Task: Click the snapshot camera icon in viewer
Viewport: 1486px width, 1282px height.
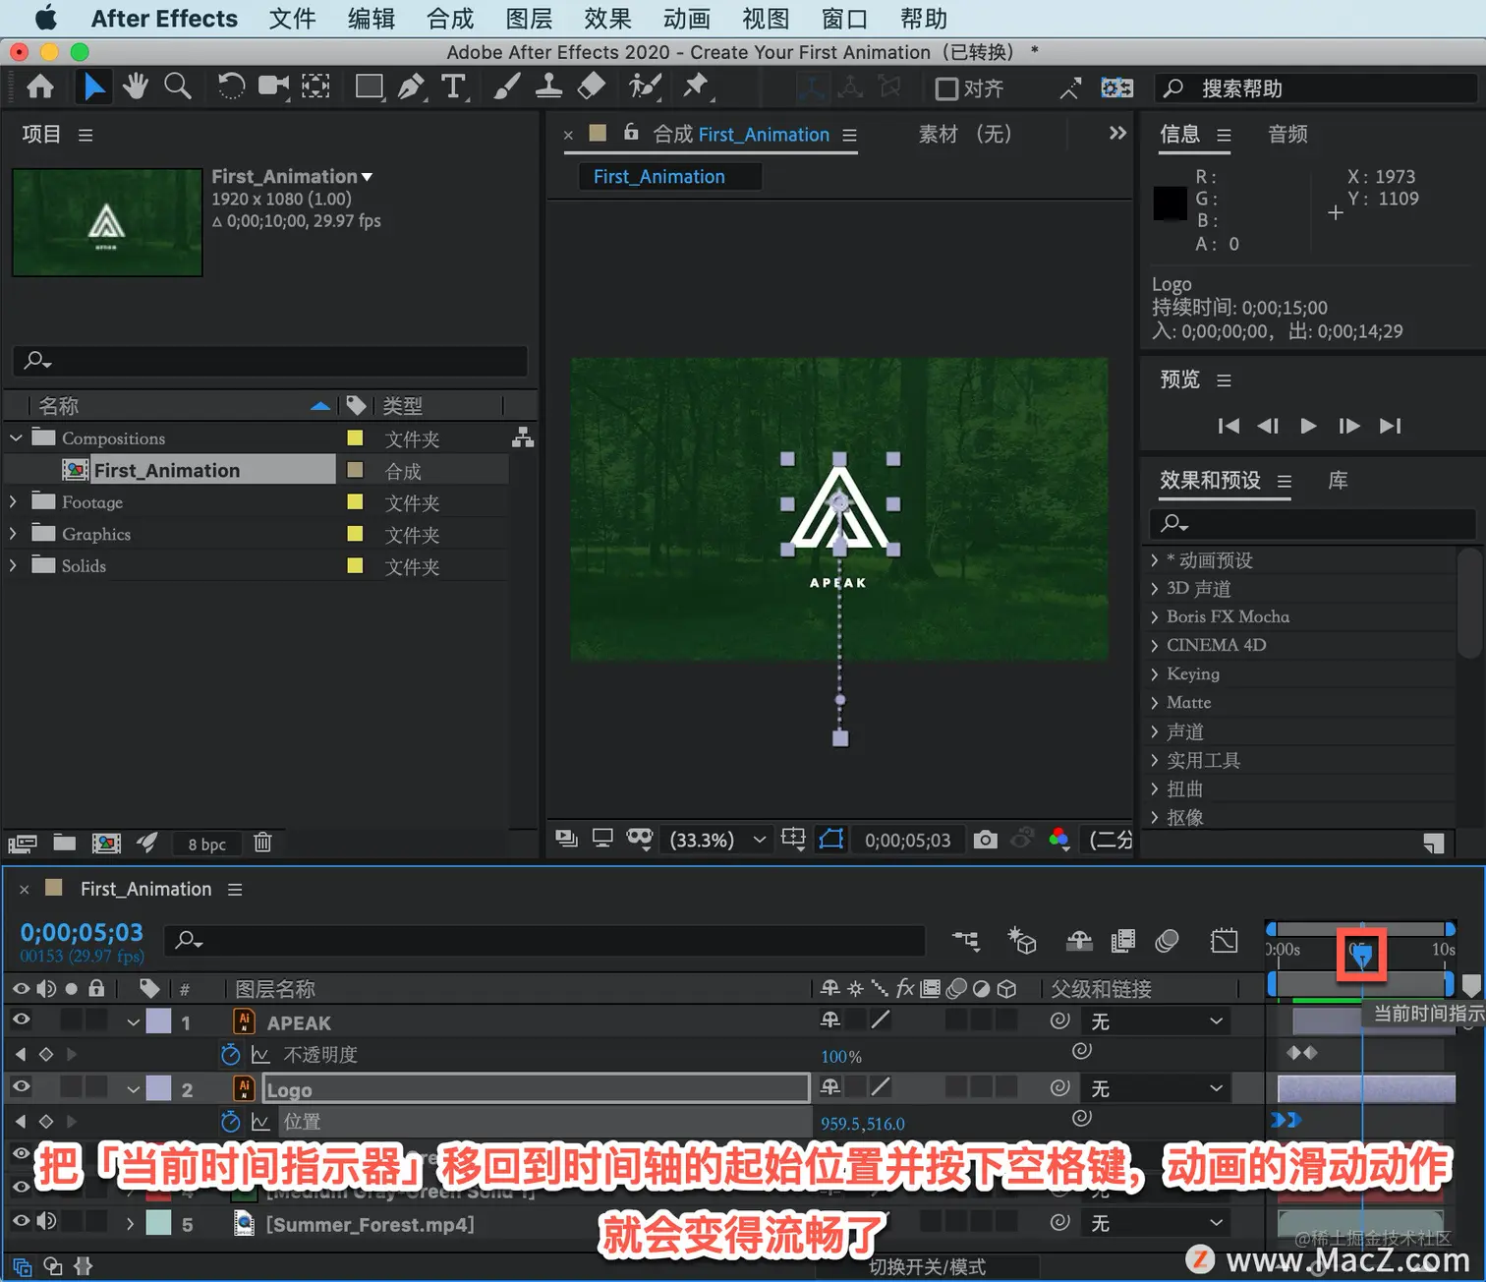Action: pyautogui.click(x=985, y=840)
